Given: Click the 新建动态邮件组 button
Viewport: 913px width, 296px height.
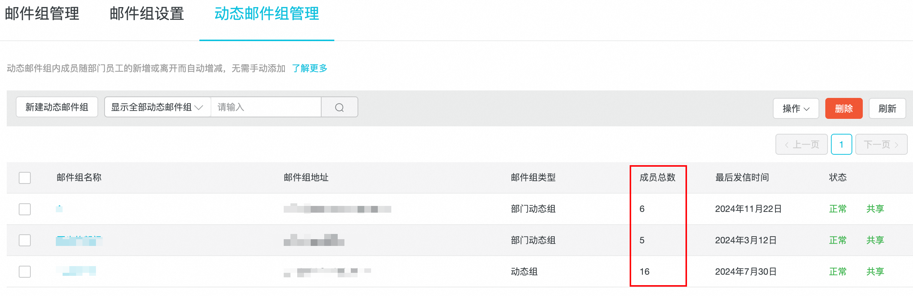Looking at the screenshot, I should click(x=57, y=108).
